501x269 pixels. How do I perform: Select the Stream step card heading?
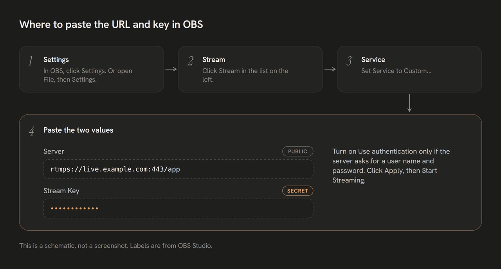[x=214, y=60]
